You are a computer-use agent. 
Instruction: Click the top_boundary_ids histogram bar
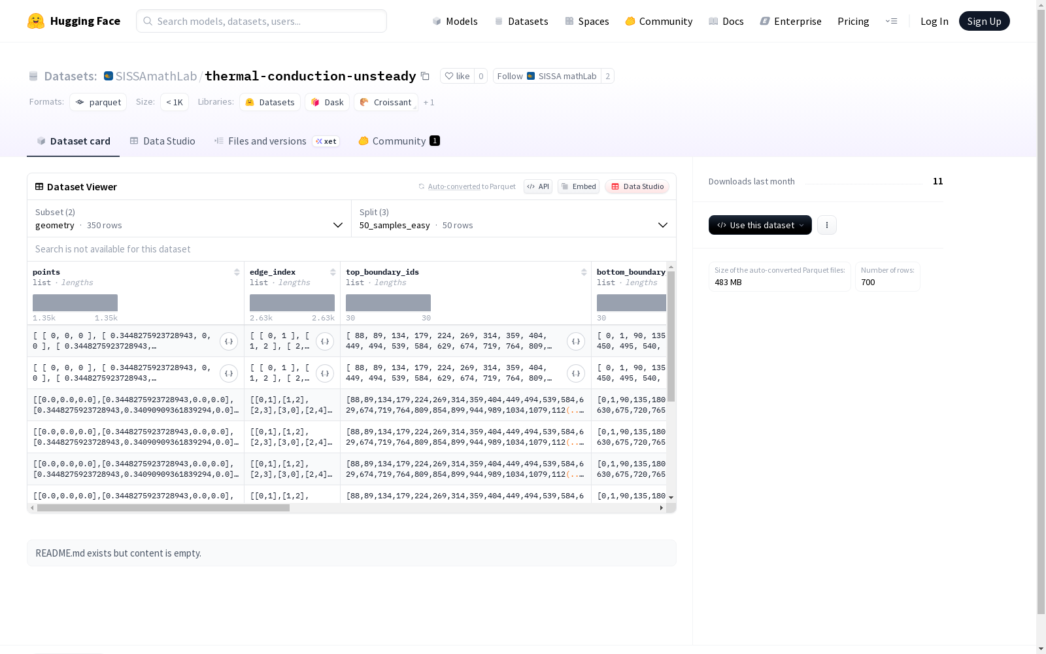[x=388, y=303]
